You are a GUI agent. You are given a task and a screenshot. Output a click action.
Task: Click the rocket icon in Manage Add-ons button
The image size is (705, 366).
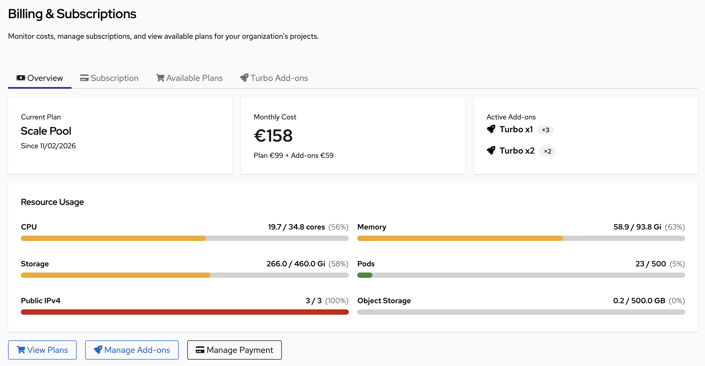point(98,350)
